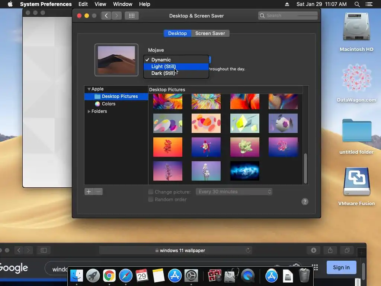Select Colors in the sidebar
Screen dimensions: 381x286
[116, 104]
